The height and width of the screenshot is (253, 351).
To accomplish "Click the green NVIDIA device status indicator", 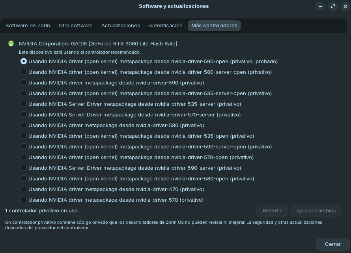I will [x=11, y=43].
